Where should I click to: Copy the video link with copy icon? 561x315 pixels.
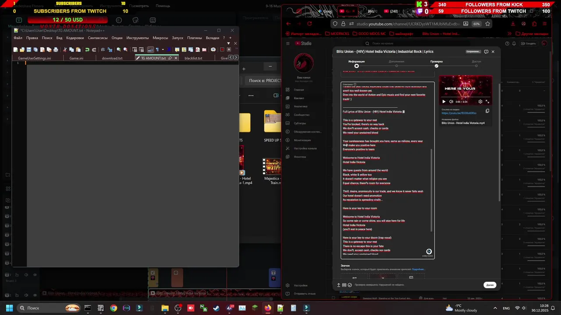[487, 111]
